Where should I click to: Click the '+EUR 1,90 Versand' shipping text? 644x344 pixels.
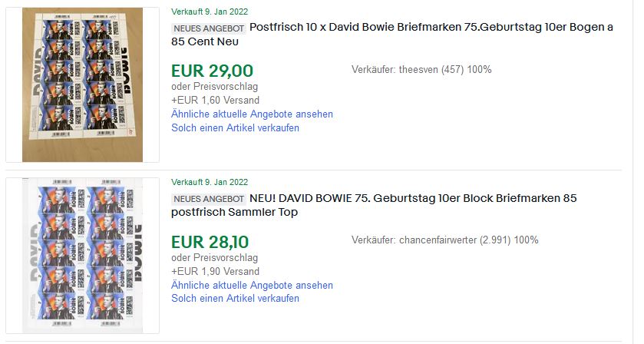click(x=215, y=271)
